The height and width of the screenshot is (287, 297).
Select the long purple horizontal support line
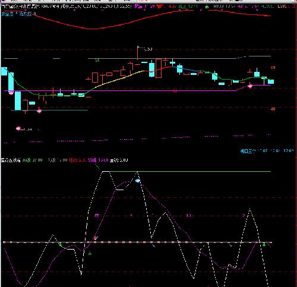click(x=120, y=91)
